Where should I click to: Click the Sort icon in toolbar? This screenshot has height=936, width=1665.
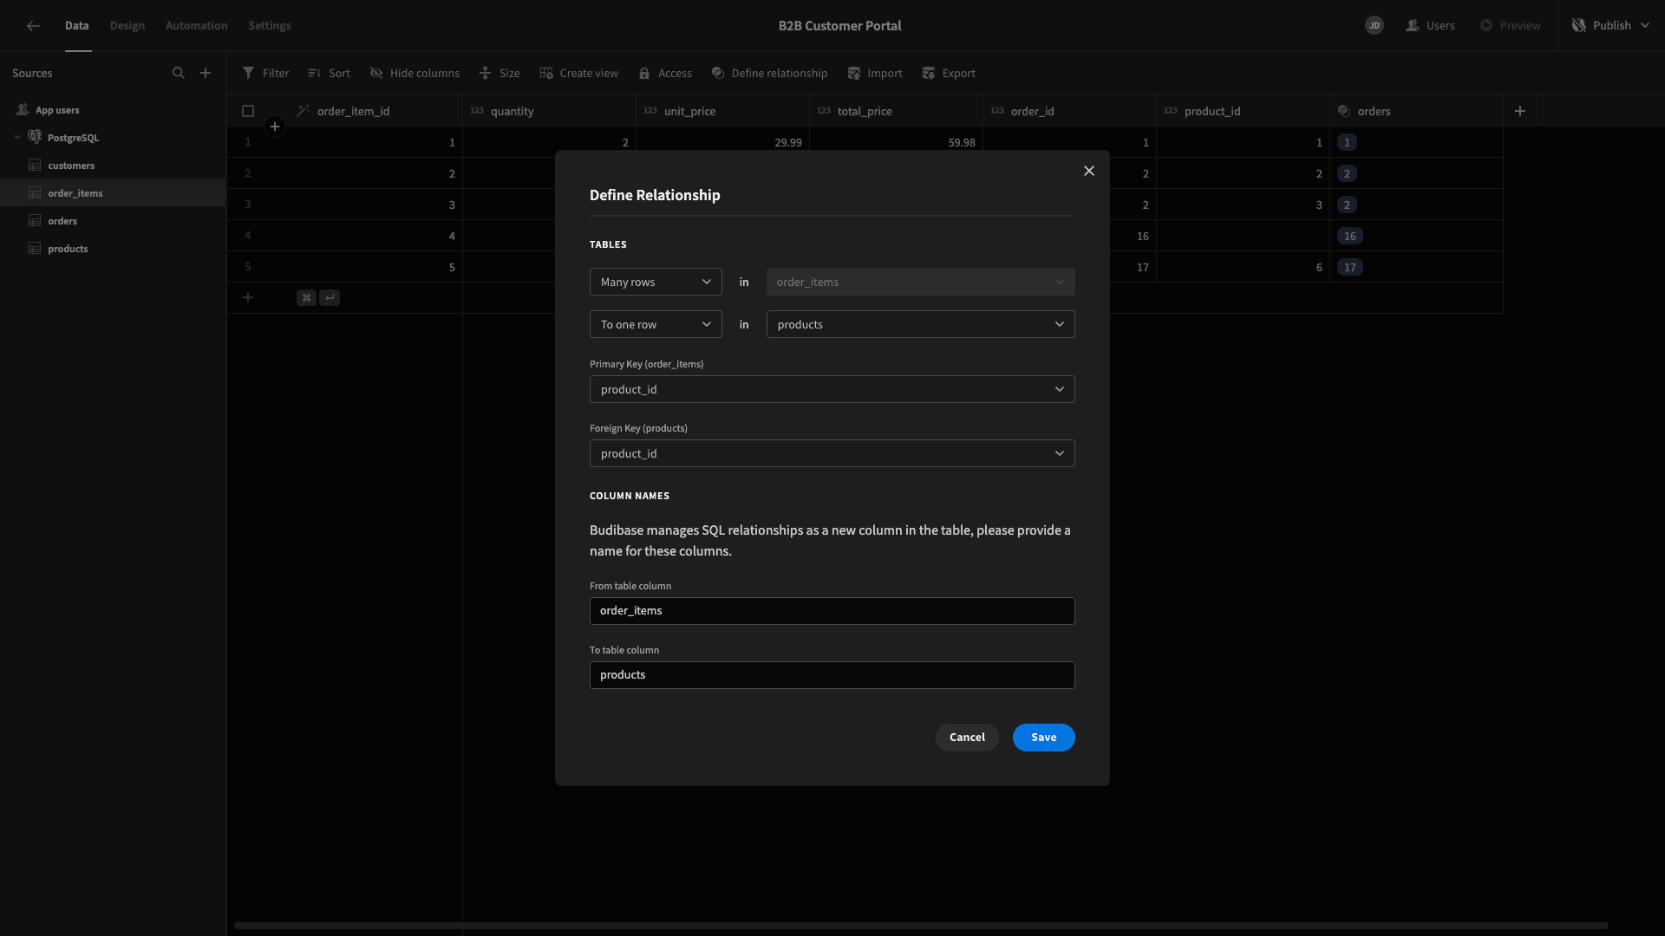pos(315,74)
